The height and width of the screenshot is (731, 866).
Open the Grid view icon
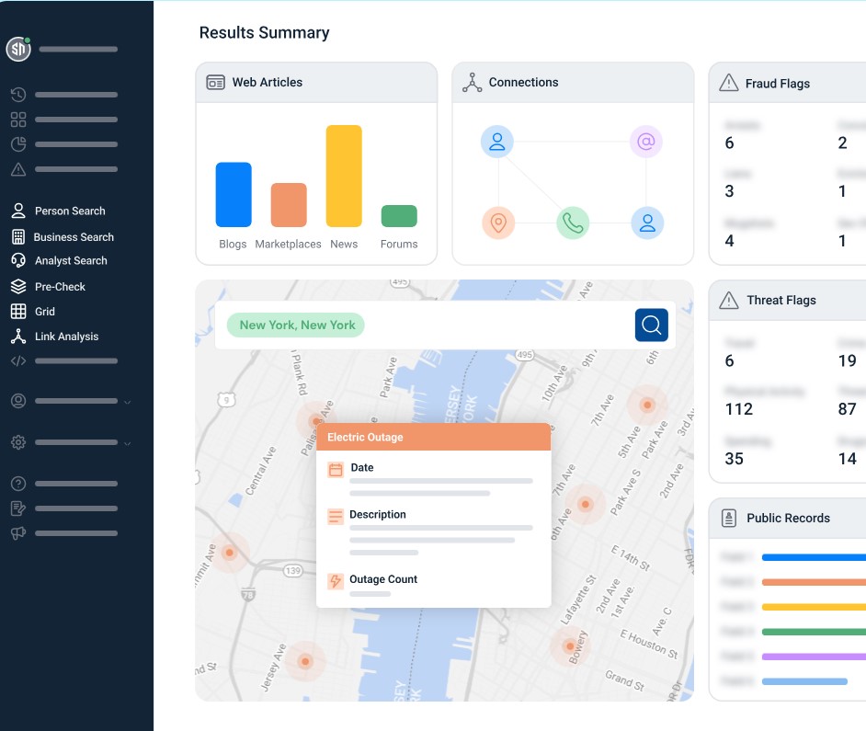(x=18, y=312)
